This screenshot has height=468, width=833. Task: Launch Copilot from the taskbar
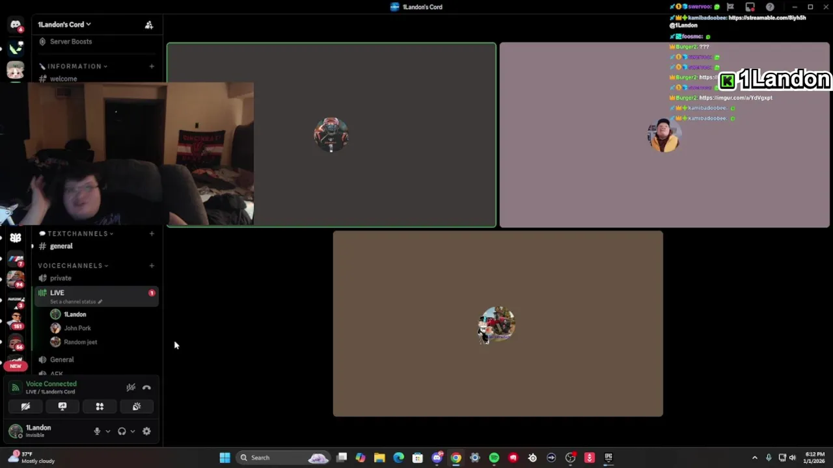point(361,458)
